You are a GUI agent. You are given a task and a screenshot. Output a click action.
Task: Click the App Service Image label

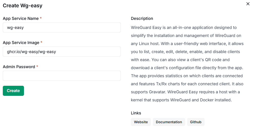(x=21, y=43)
